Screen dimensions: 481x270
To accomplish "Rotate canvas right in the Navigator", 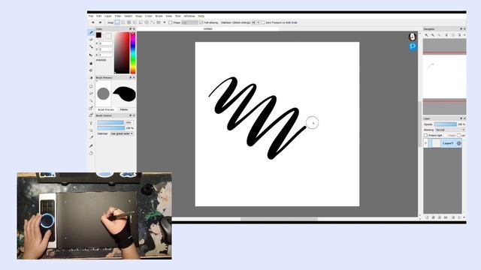I will click(459, 35).
